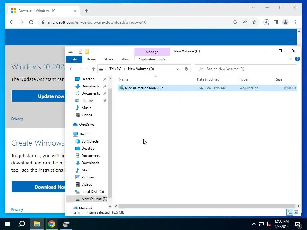The width and height of the screenshot is (307, 230).
Task: Switch to the Share ribbon tab
Action: point(109,59)
